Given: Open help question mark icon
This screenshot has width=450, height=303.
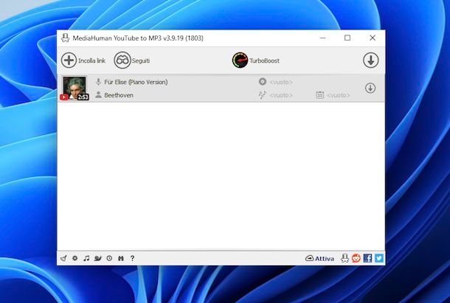Looking at the screenshot, I should (132, 258).
